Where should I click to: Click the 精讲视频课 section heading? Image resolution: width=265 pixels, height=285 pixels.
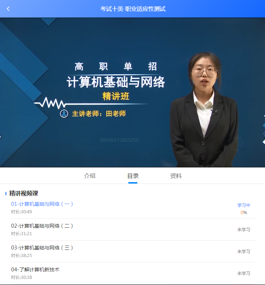click(x=24, y=194)
